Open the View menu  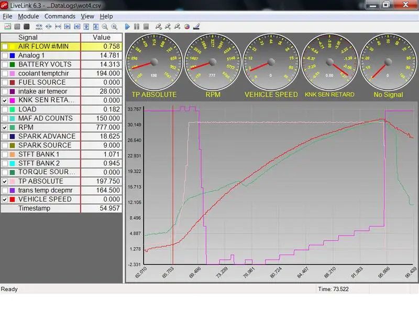pos(87,16)
